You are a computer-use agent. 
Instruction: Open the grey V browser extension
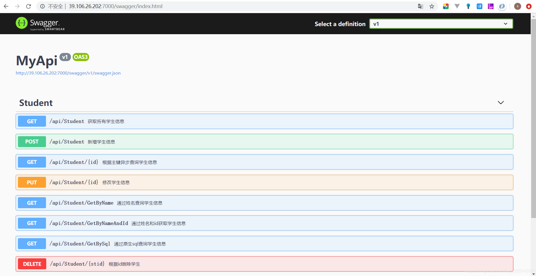tap(457, 6)
